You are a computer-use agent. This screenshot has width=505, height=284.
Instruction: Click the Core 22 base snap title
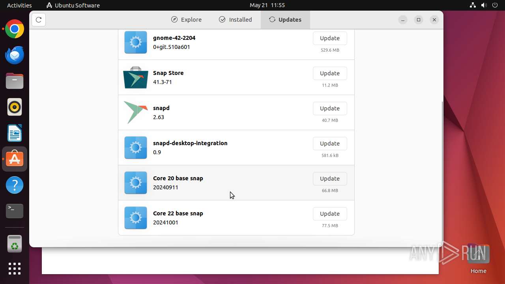pos(178,213)
